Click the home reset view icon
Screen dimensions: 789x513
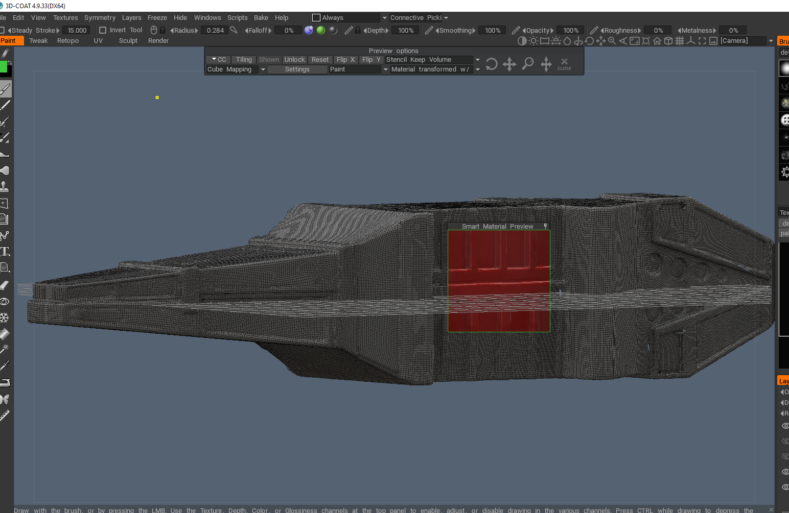coord(657,41)
